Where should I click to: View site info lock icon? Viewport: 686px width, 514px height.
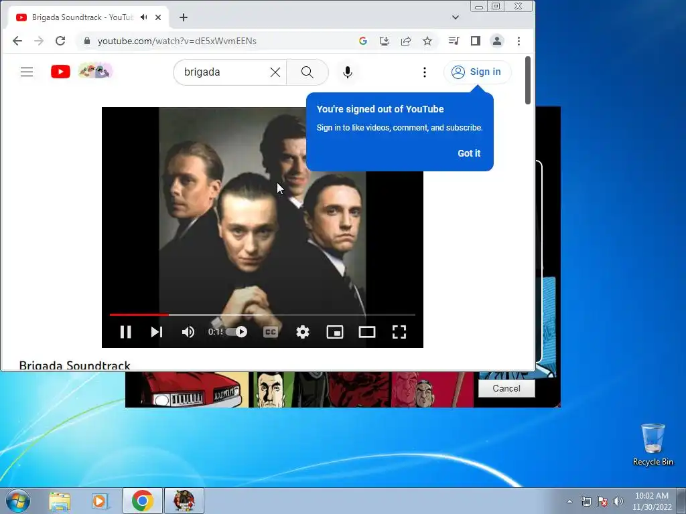(x=86, y=41)
